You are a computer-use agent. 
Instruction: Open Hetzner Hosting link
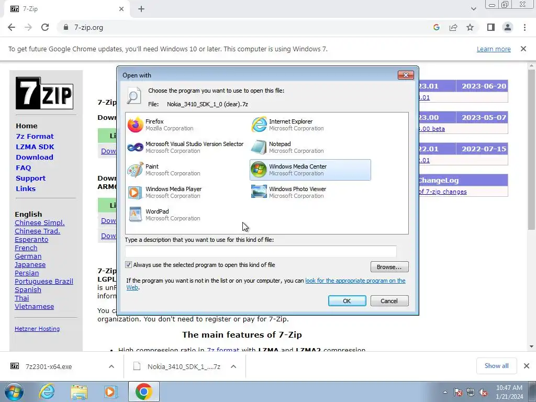37,329
